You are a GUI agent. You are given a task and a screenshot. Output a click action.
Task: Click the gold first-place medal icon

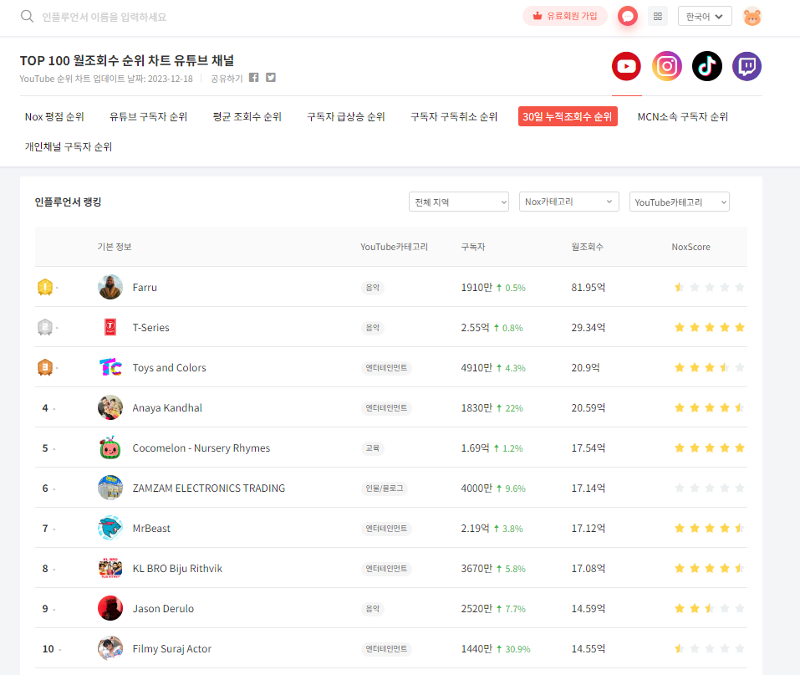[x=45, y=287]
